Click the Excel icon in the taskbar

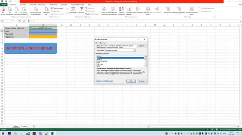click(53, 133)
